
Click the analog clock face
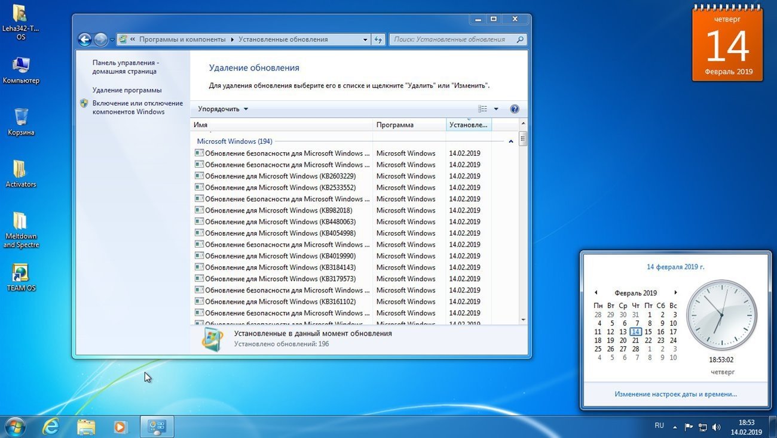[x=721, y=314]
